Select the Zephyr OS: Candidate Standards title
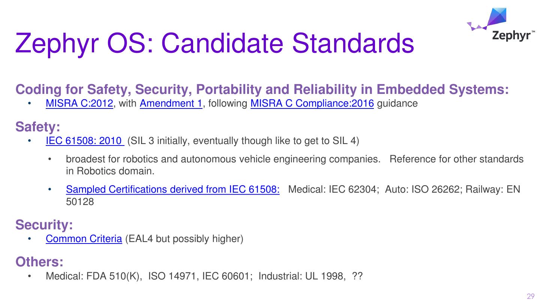The width and height of the screenshot is (540, 303). pyautogui.click(x=214, y=43)
